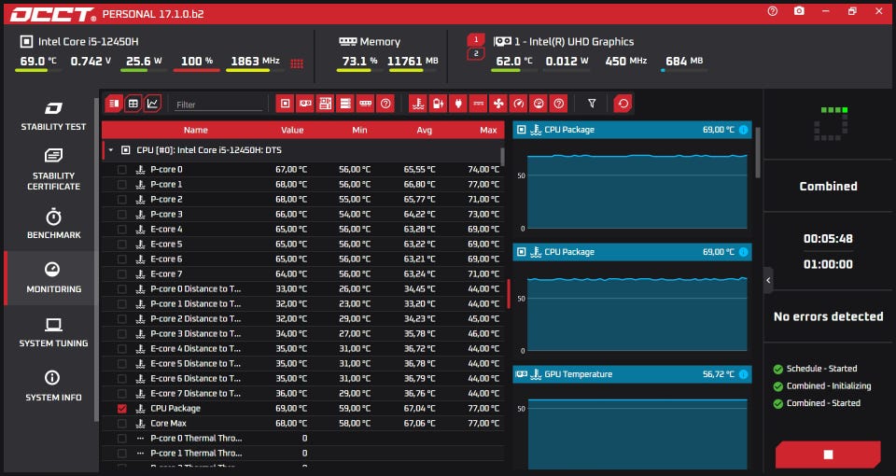The image size is (896, 476).
Task: Open the System Info section
Action: click(53, 386)
